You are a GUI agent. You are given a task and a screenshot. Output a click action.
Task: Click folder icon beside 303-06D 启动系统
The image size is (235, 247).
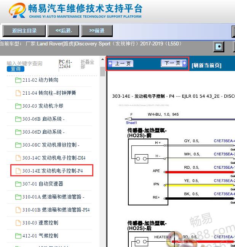(x=18, y=132)
